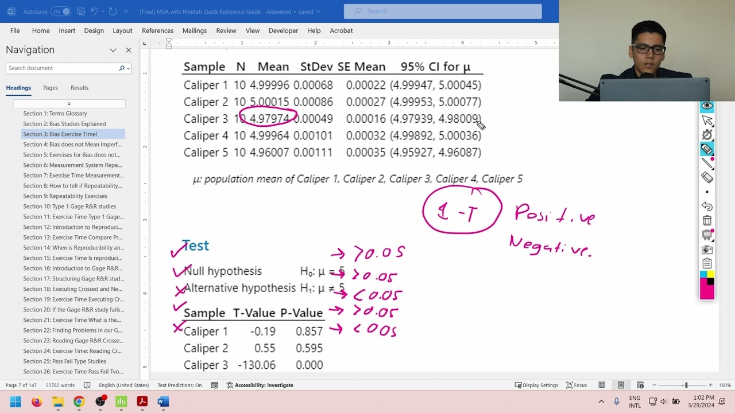
Task: Open the Developer ribbon tab
Action: pos(283,30)
